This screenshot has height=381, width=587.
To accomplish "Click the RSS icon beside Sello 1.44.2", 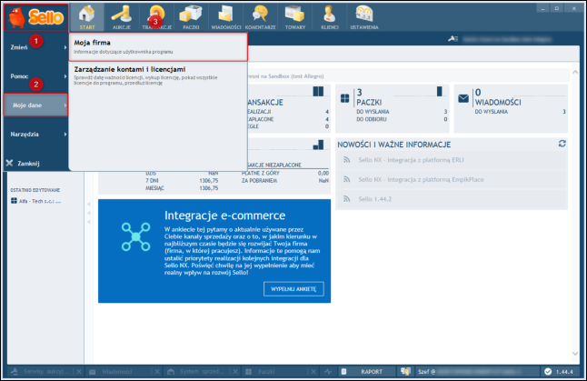I will [x=347, y=199].
